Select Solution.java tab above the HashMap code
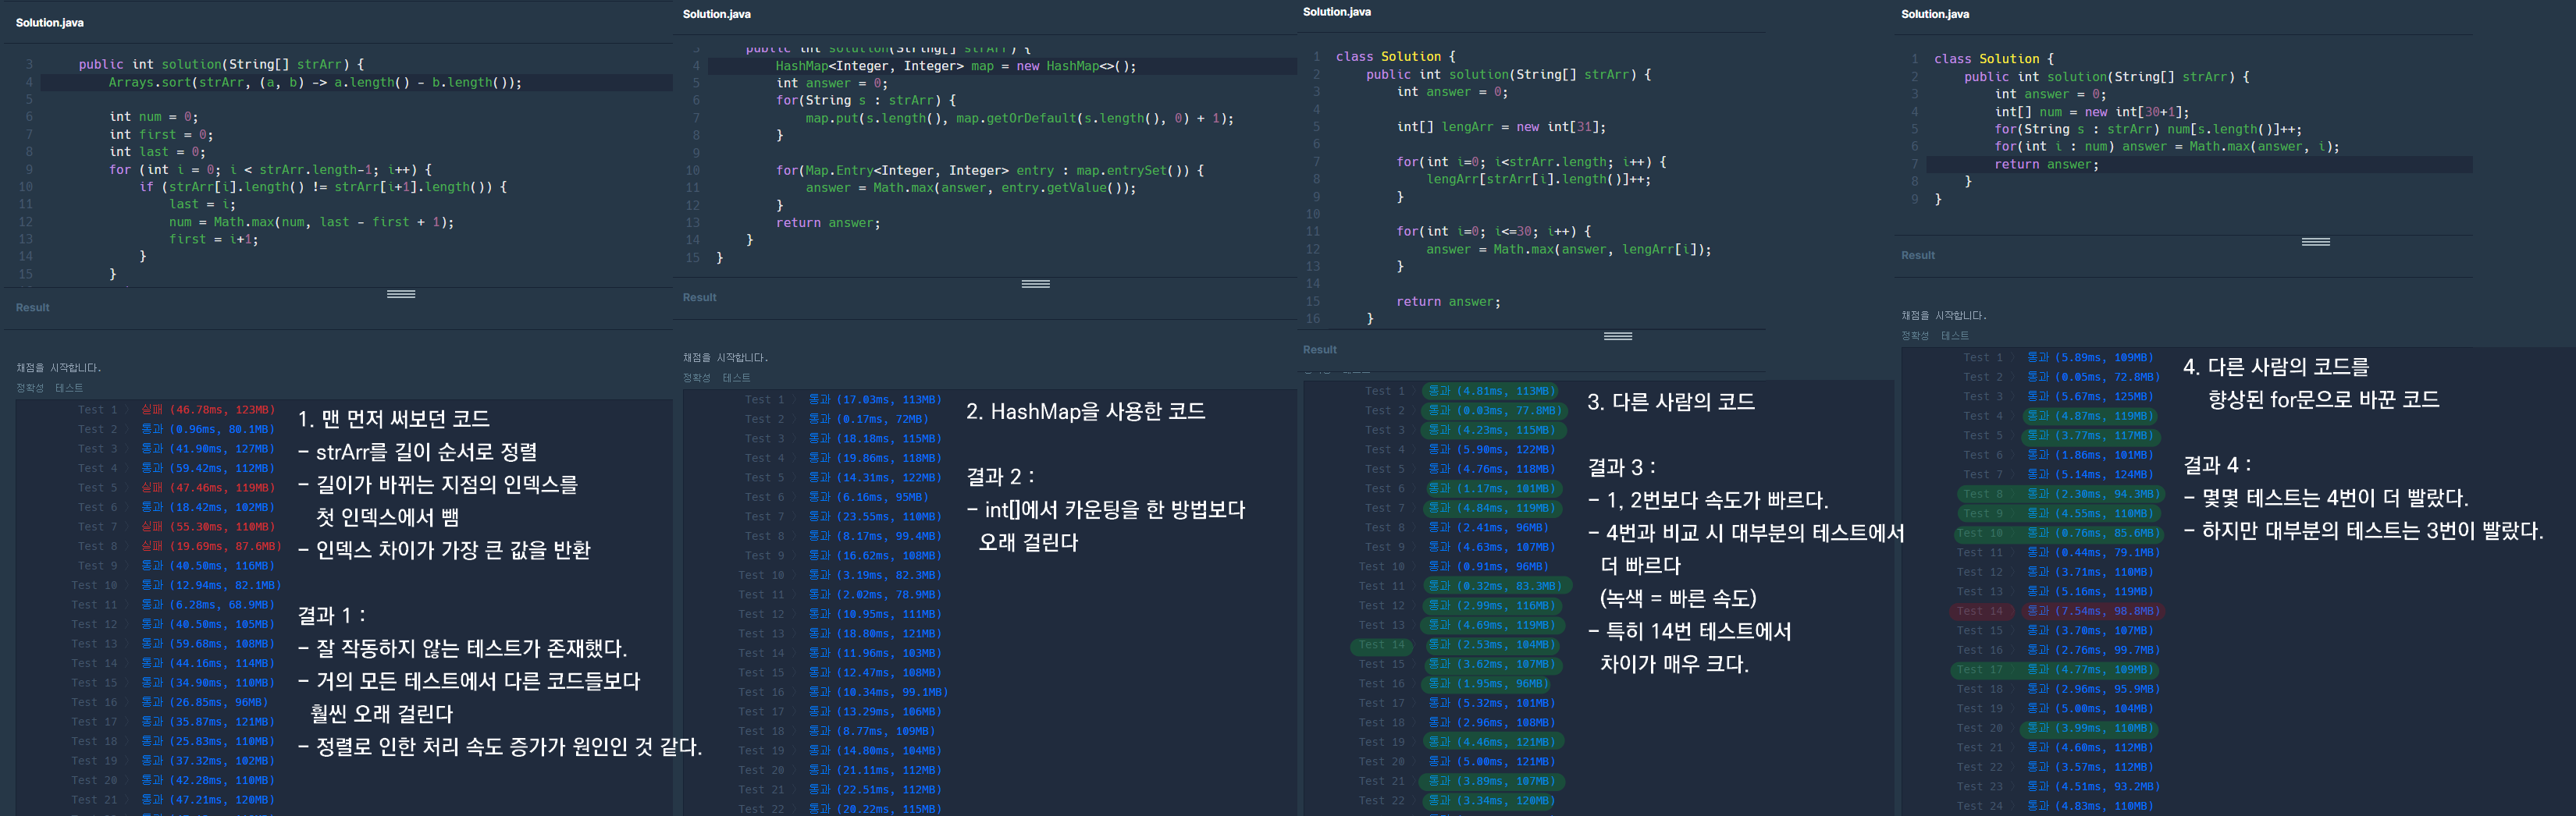Screen dimensions: 2576x816 pos(717,14)
